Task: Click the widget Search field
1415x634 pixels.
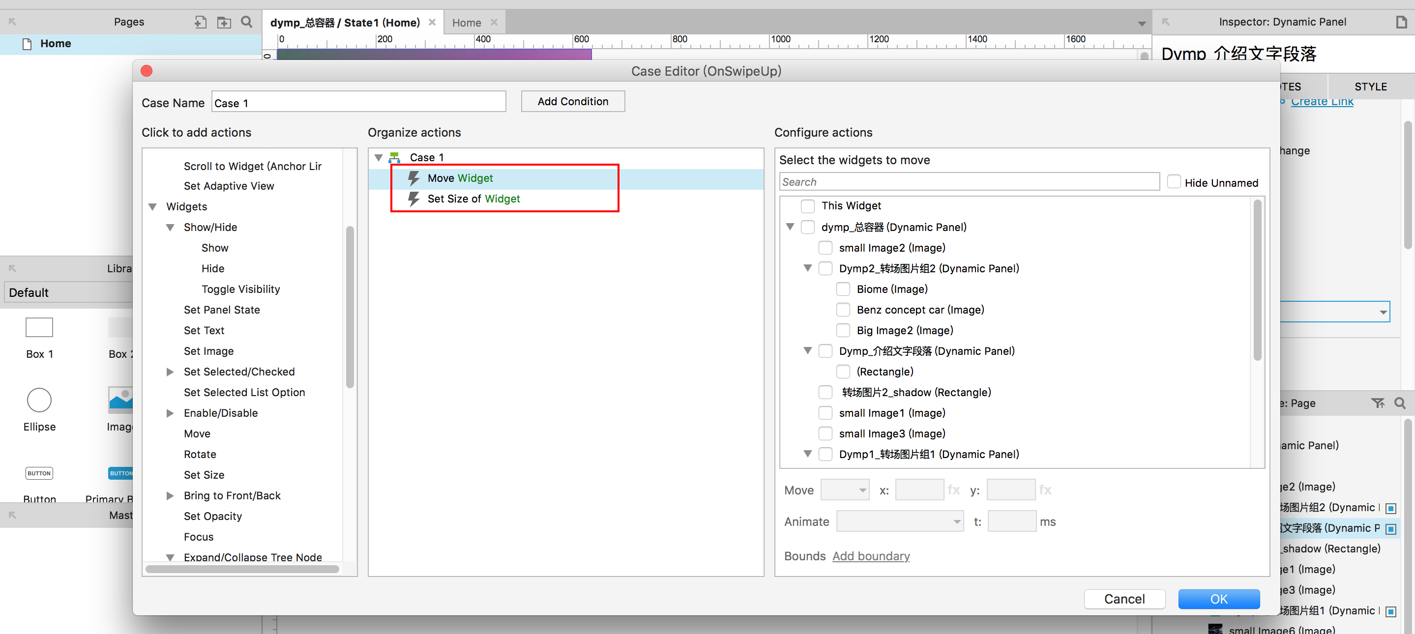Action: 969,182
